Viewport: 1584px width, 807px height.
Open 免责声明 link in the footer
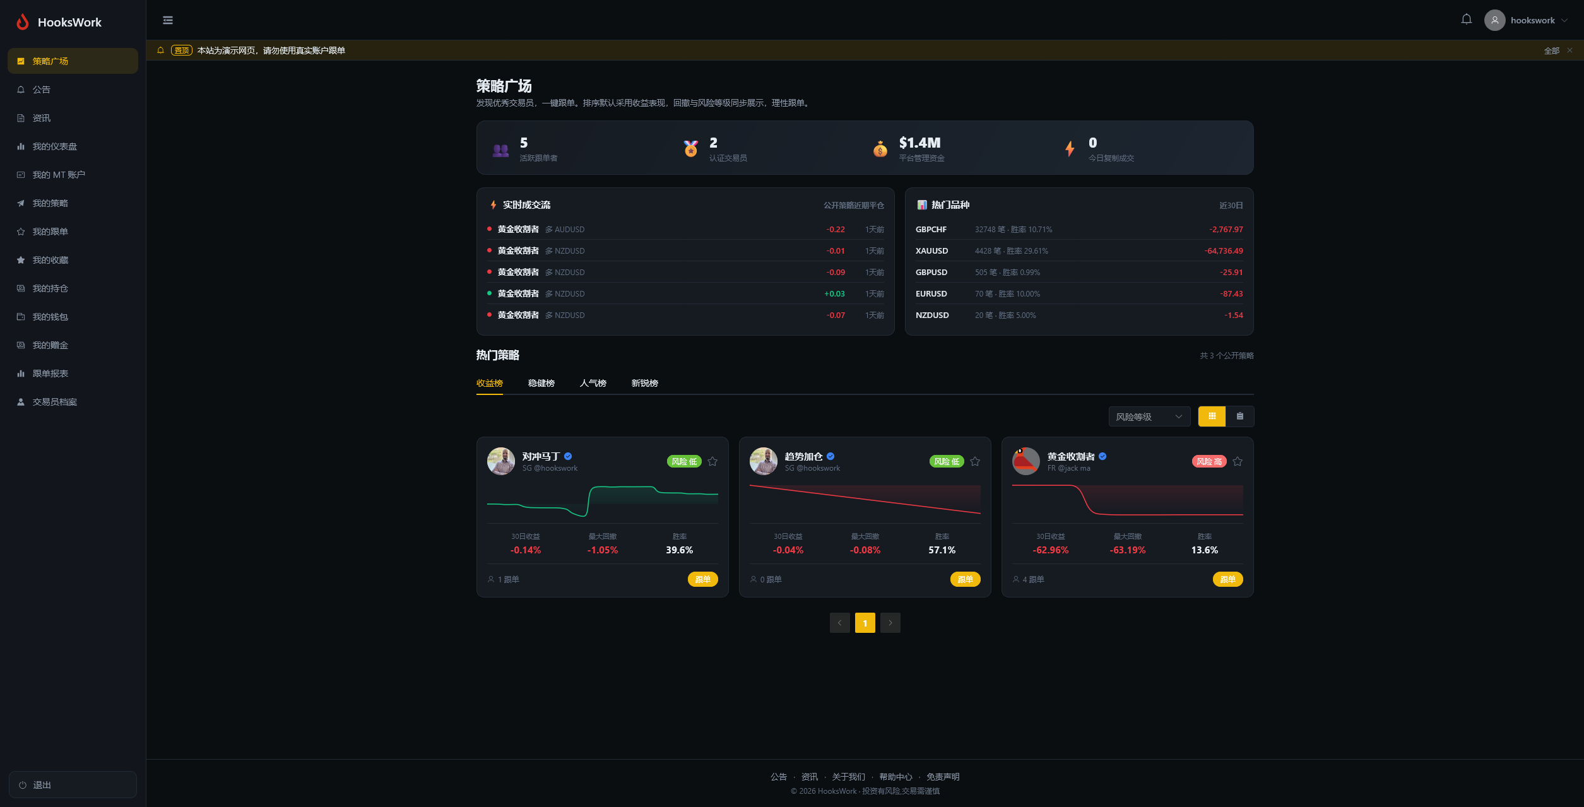pos(943,777)
